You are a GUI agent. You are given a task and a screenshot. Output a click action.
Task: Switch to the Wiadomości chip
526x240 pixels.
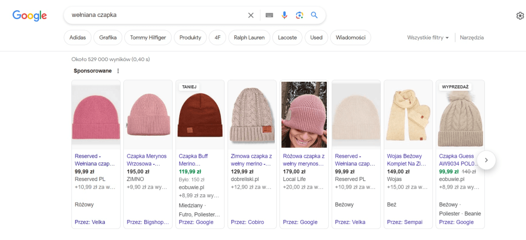point(350,38)
